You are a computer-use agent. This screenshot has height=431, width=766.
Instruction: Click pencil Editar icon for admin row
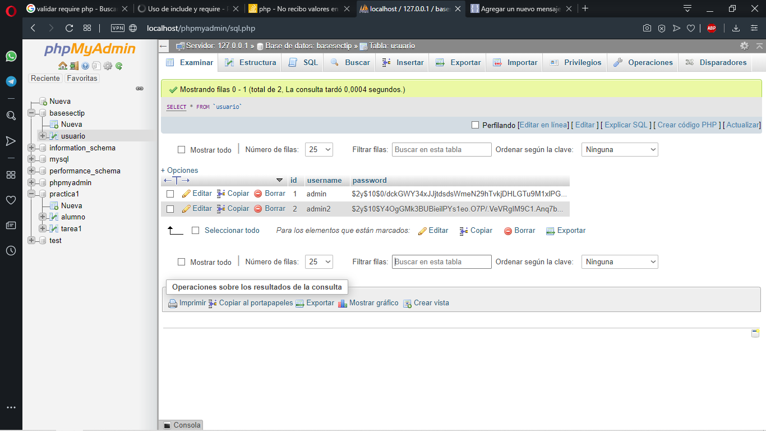(x=186, y=194)
